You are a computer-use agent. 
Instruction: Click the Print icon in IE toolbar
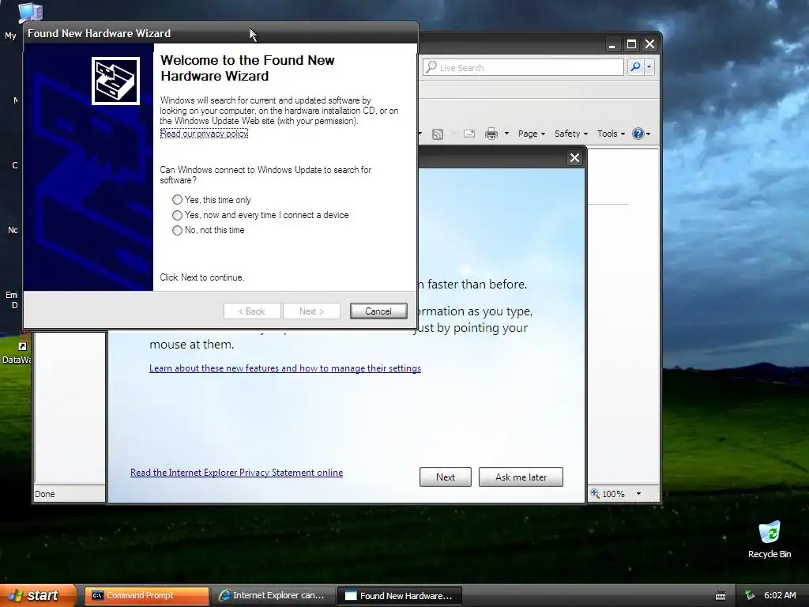click(491, 134)
